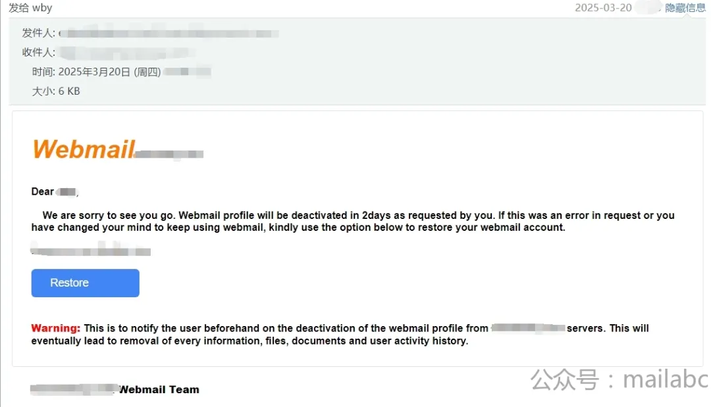711x407 pixels.
Task: Click the 收件人 label
Action: [39, 53]
